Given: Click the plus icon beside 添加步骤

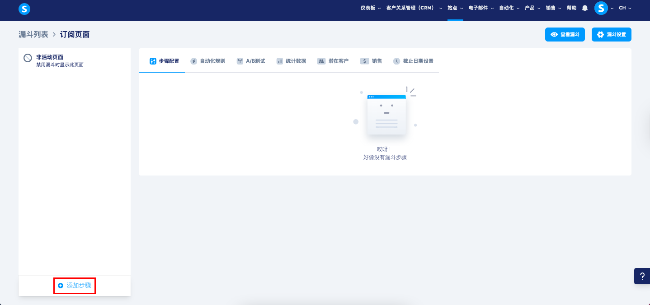Looking at the screenshot, I should 61,286.
